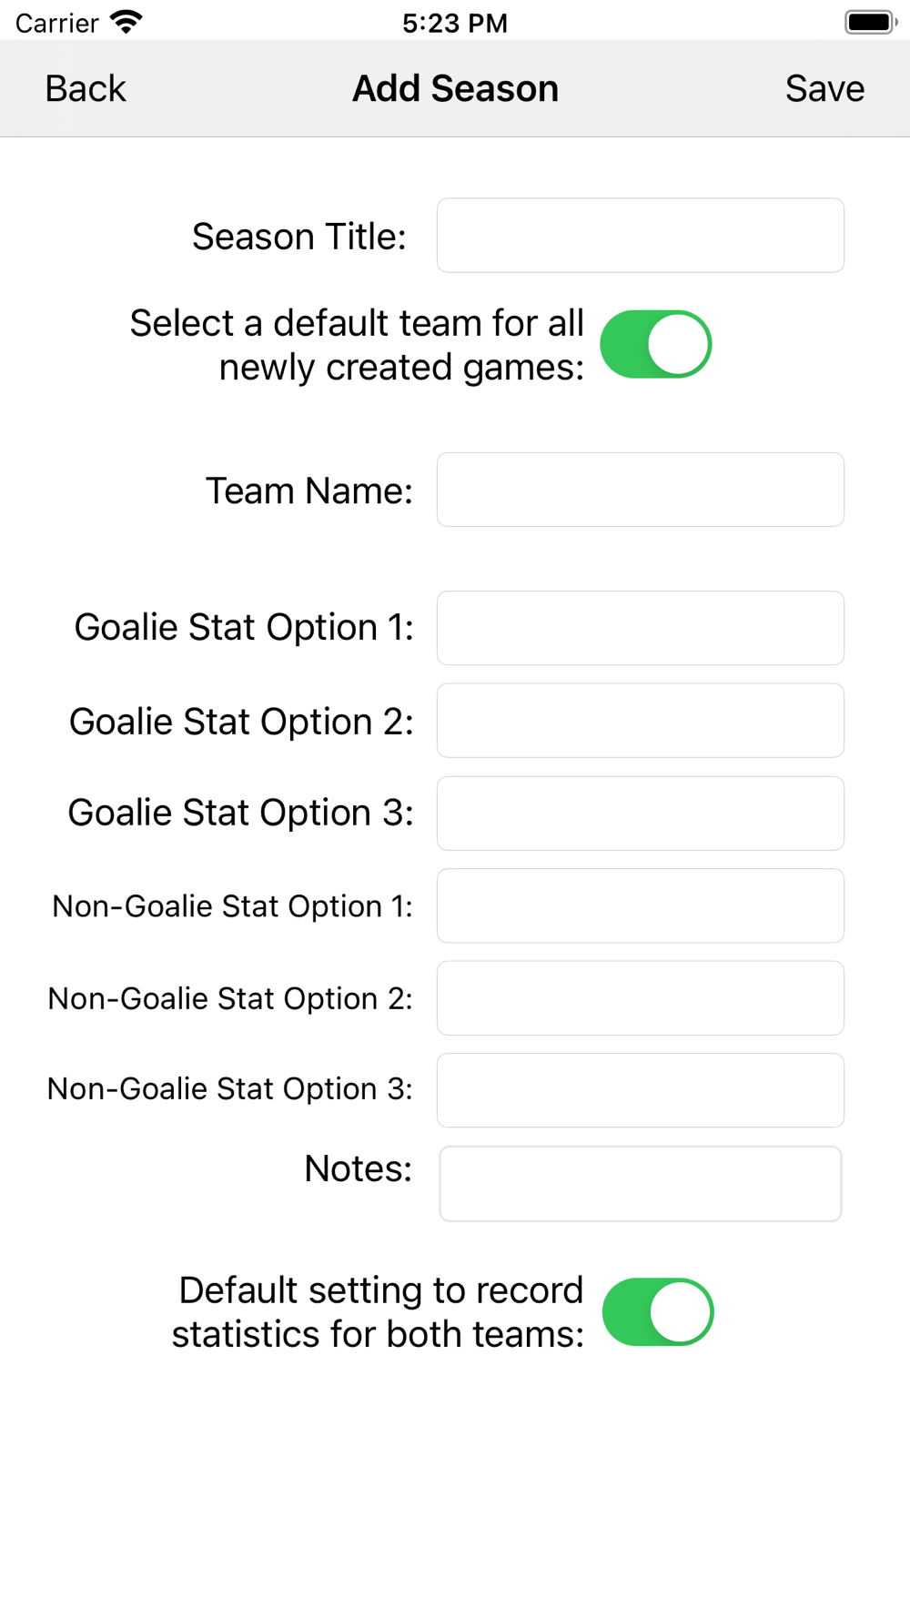
Task: Tap the battery indicator icon
Action: click(x=870, y=22)
